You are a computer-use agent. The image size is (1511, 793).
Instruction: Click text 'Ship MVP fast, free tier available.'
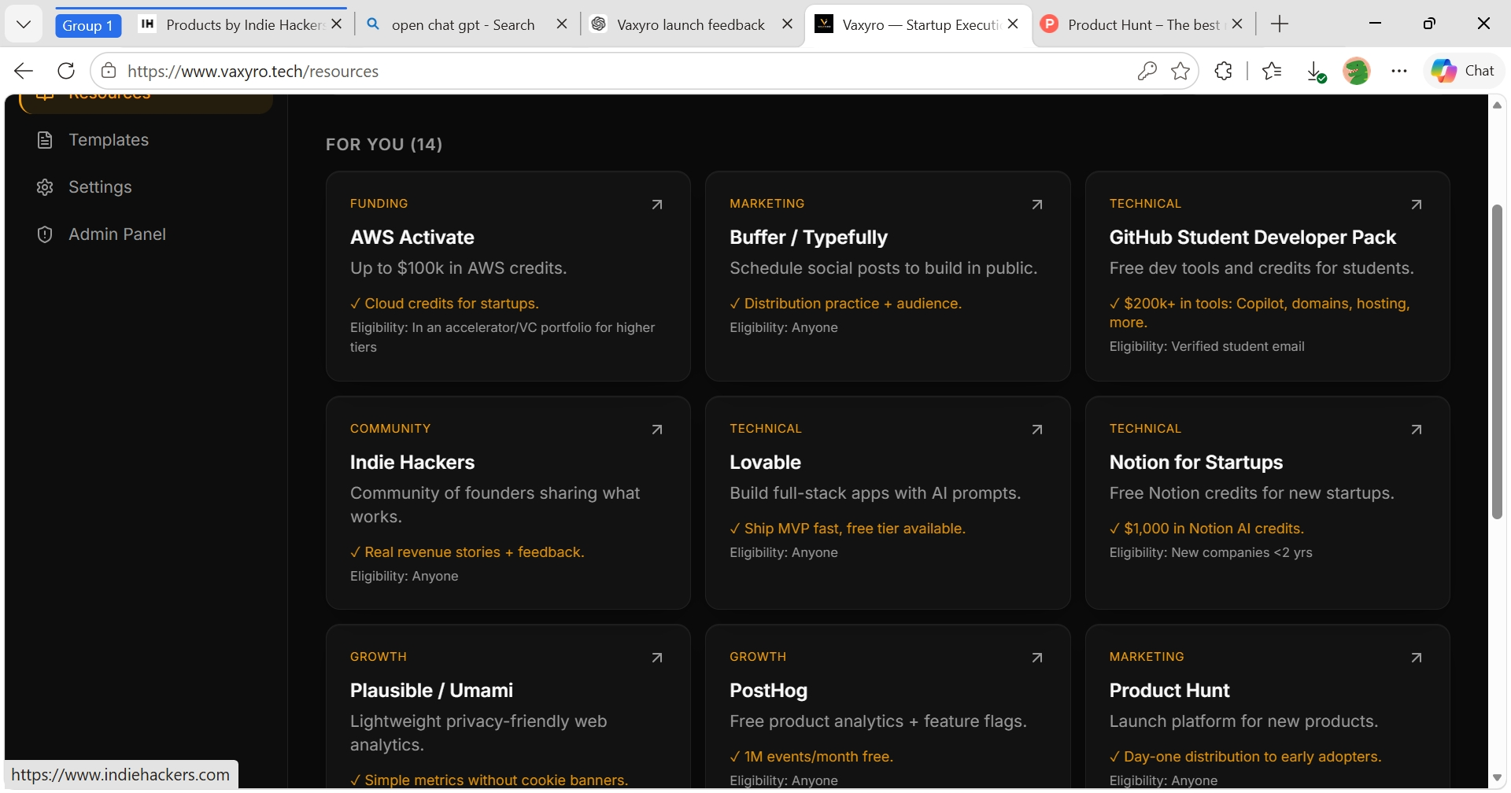[x=855, y=529]
